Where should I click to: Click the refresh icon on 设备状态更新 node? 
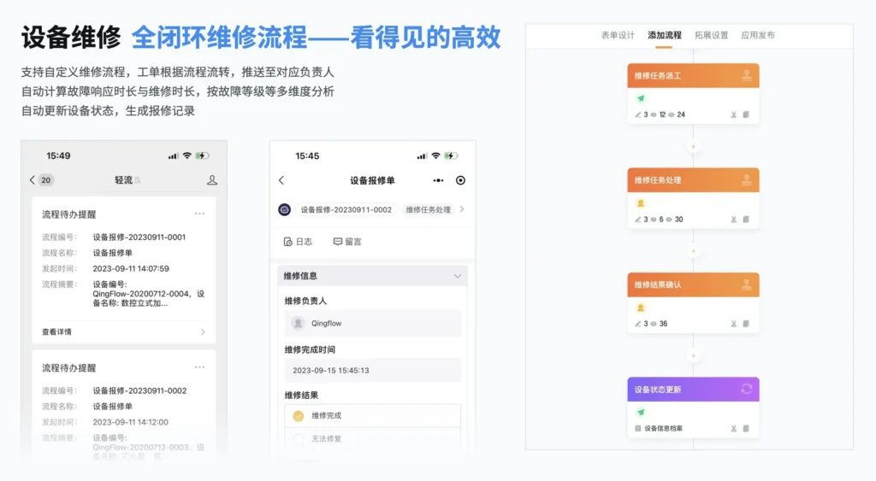(746, 389)
